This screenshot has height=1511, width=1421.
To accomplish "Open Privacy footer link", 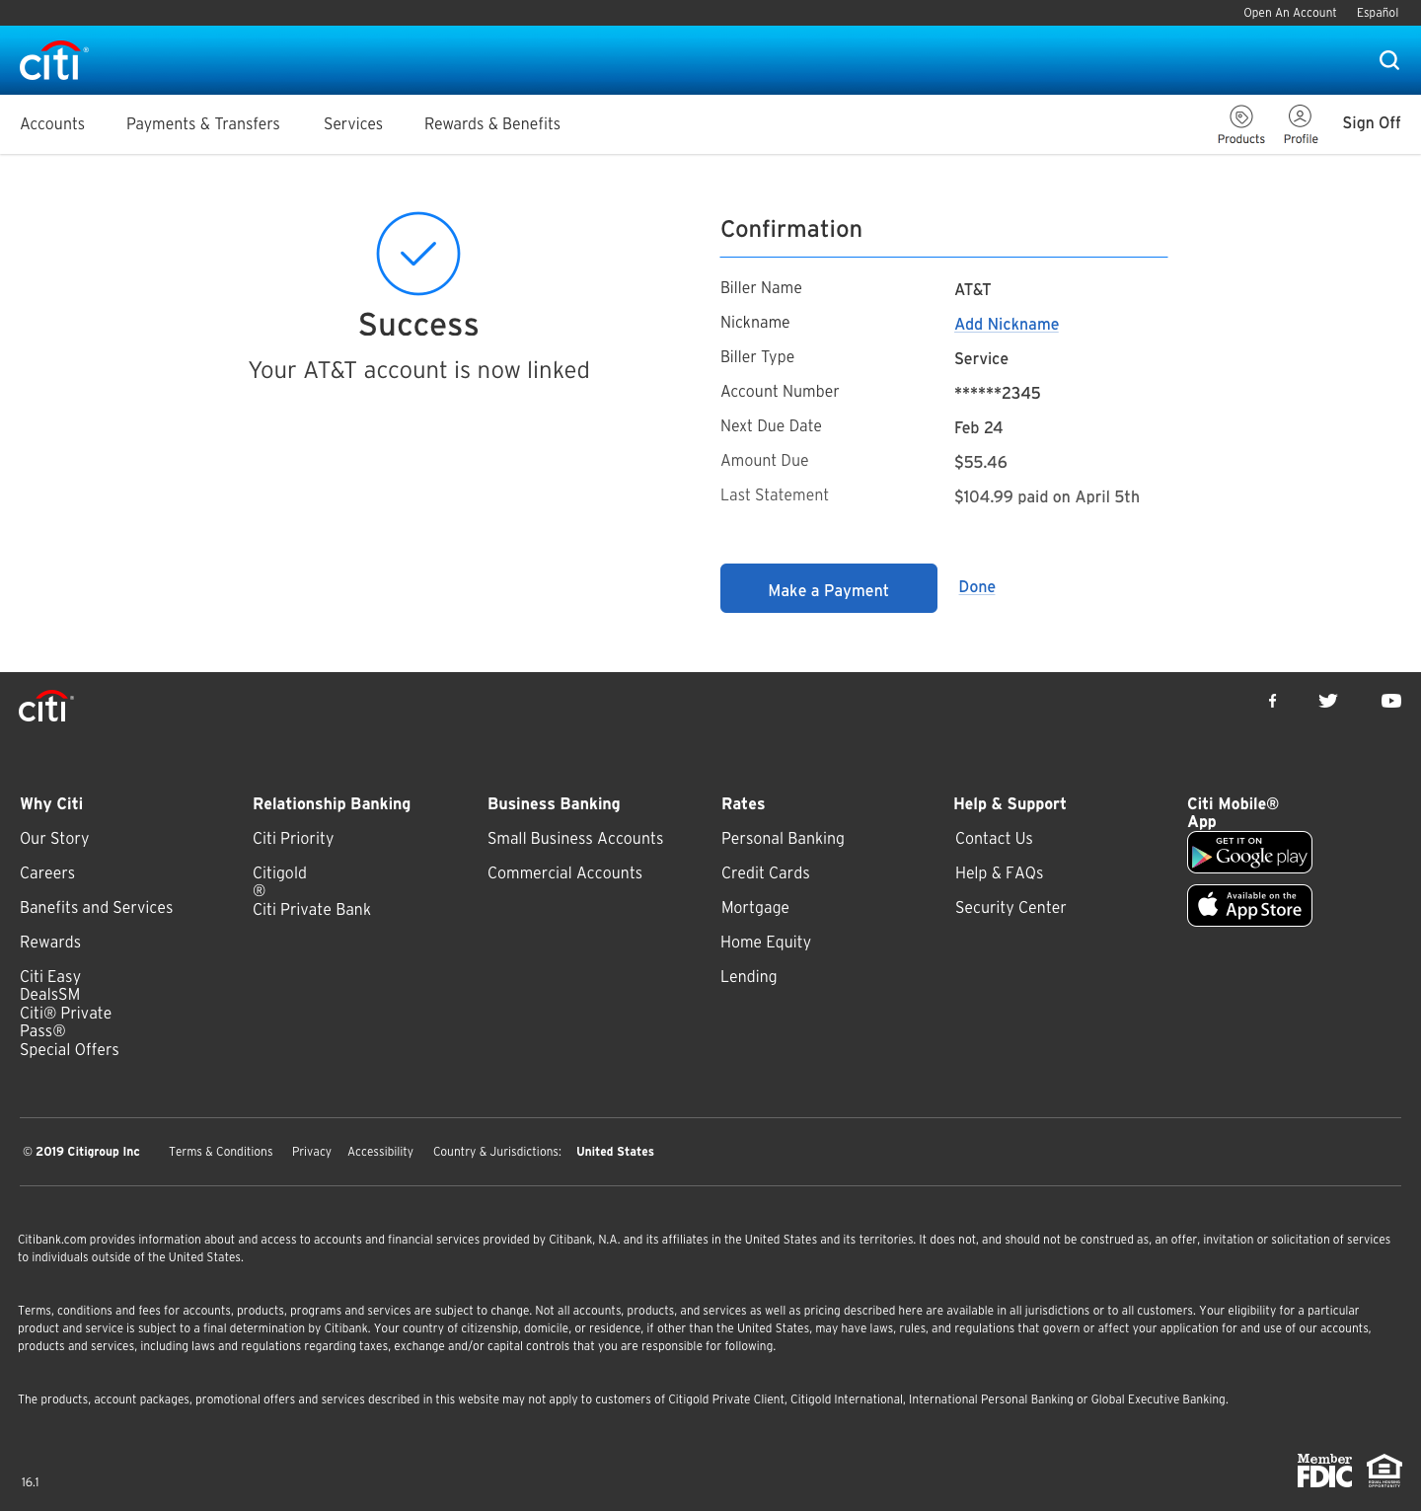I will [x=312, y=1152].
